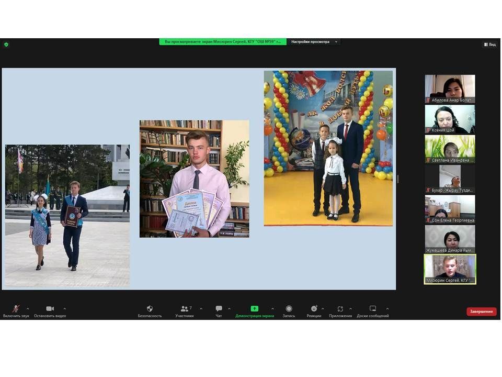Select Ксения Цой's video thumbnail
This screenshot has width=502, height=377.
(x=450, y=119)
